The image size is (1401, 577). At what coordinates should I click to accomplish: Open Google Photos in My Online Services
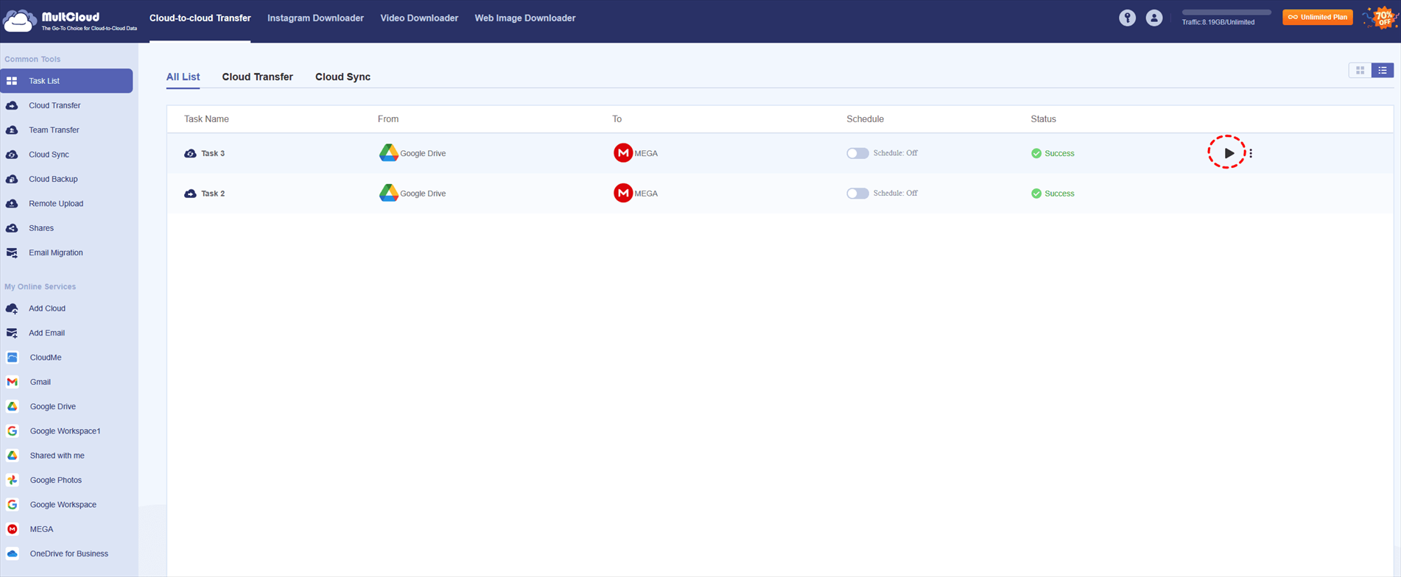(55, 480)
